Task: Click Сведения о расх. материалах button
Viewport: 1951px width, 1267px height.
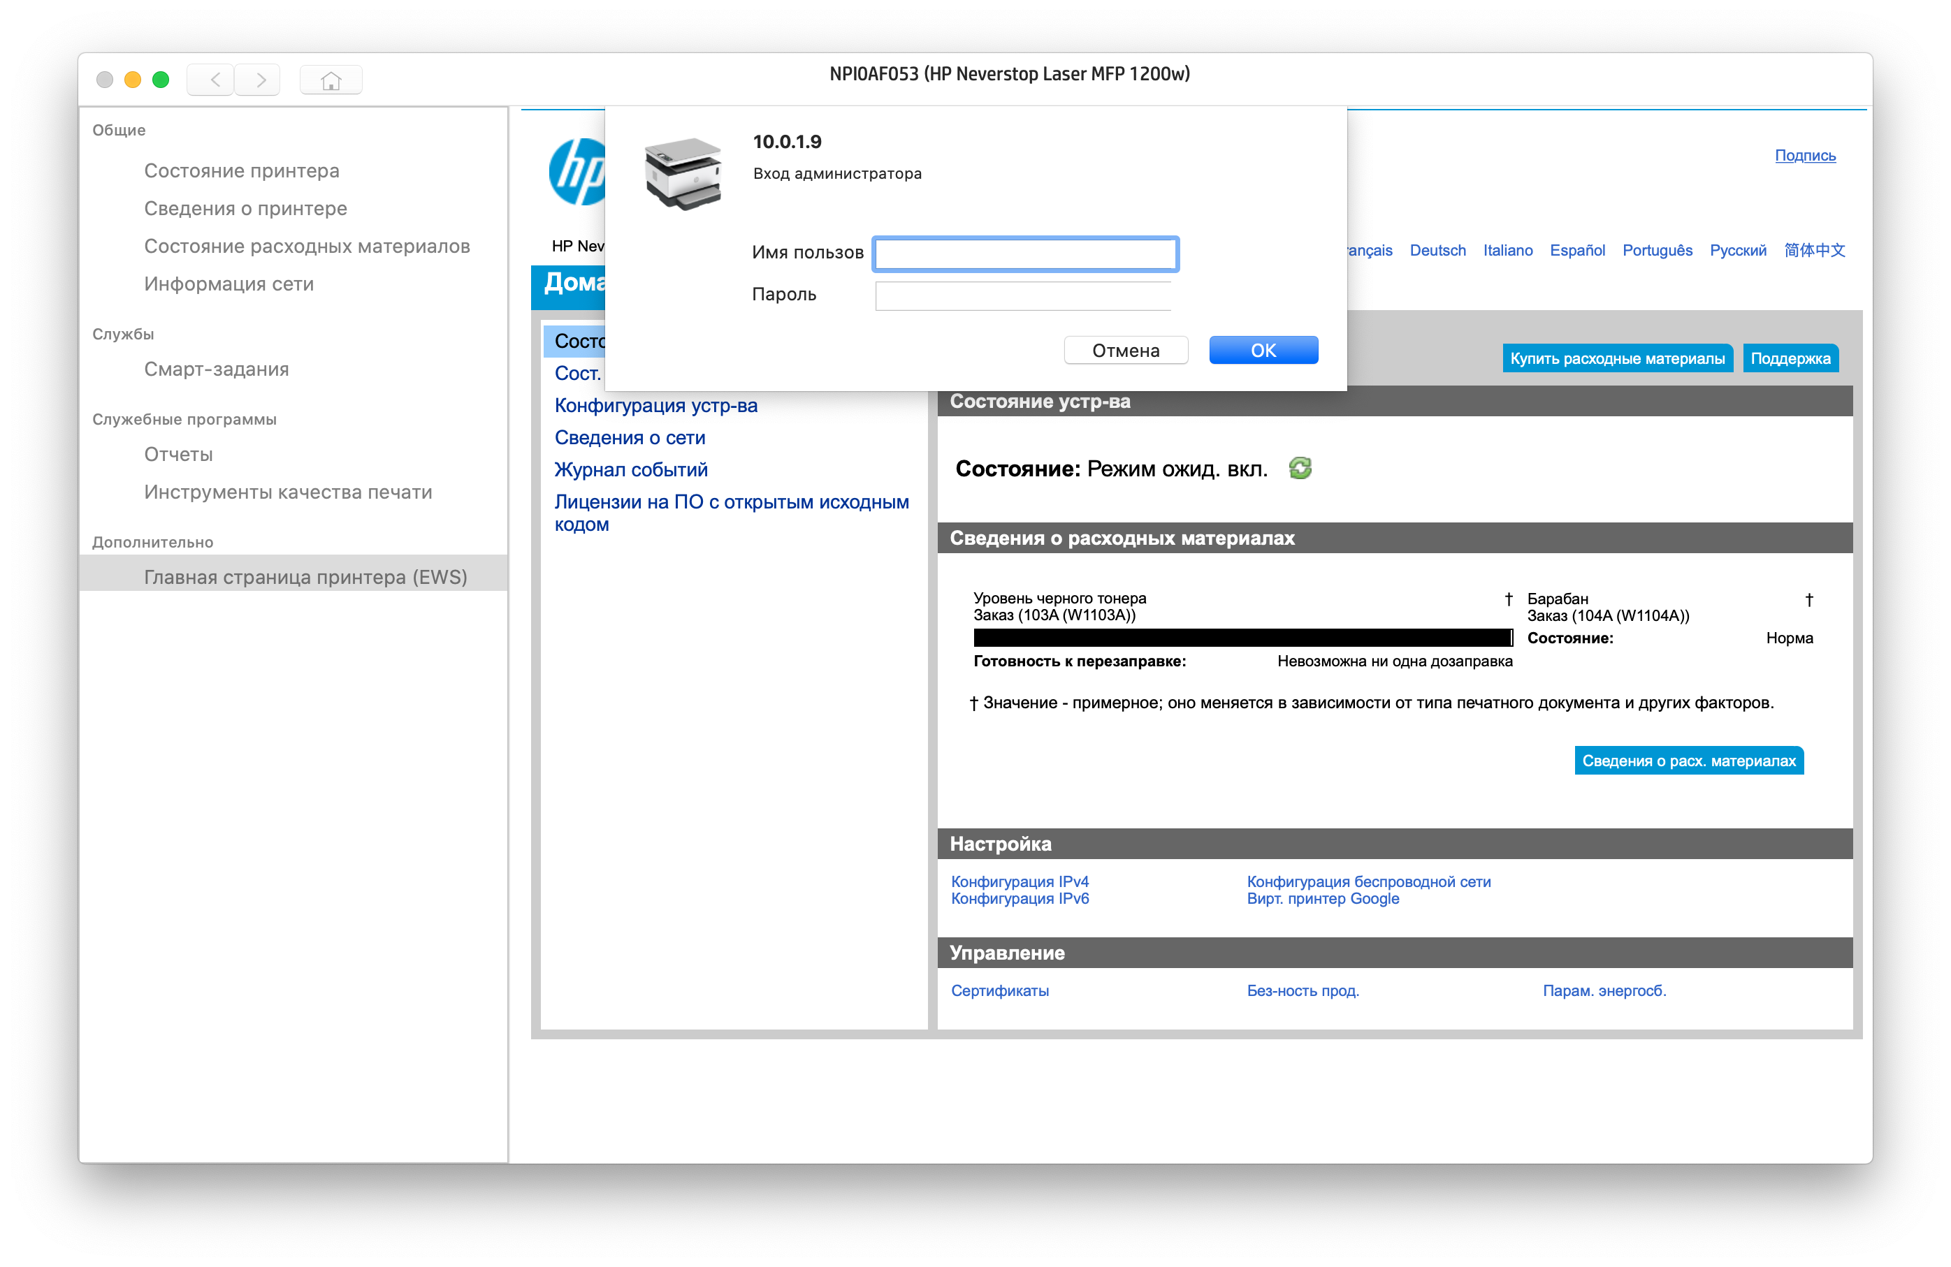Action: tap(1689, 761)
